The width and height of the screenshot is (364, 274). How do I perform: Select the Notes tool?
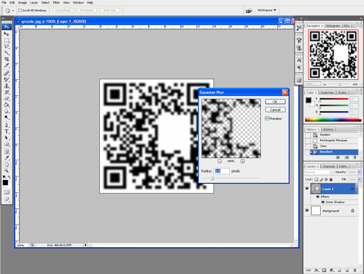(x=7, y=152)
